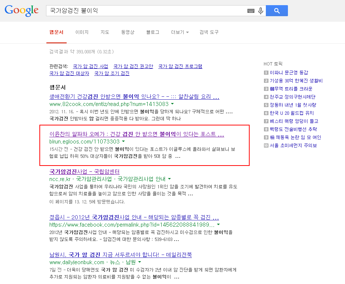Image resolution: width=345 pixels, height=284 pixels.
Task: Start voice search with microphone icon
Action: coord(261,11)
